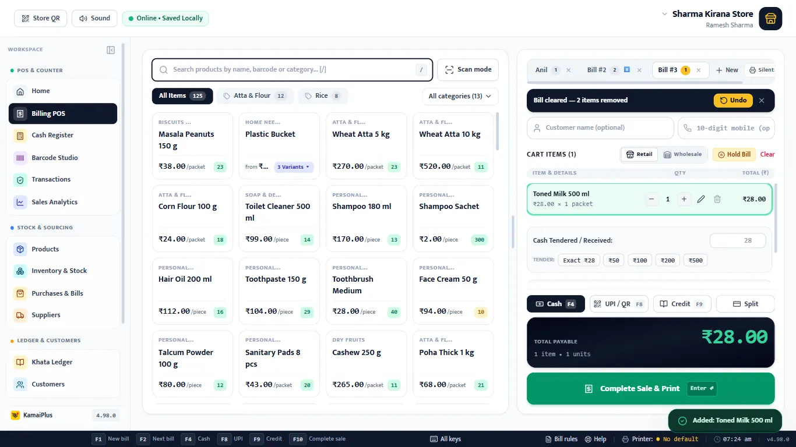
Task: Close the Anil bill tab
Action: [x=569, y=70]
